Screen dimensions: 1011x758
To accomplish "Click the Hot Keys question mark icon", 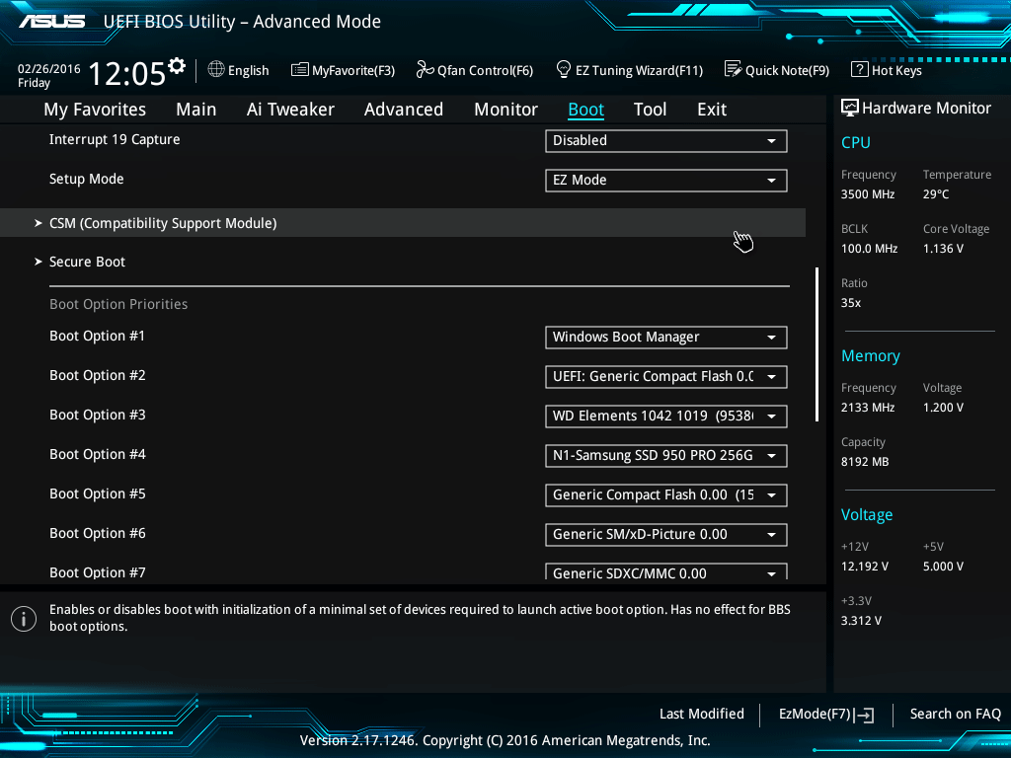I will (860, 69).
